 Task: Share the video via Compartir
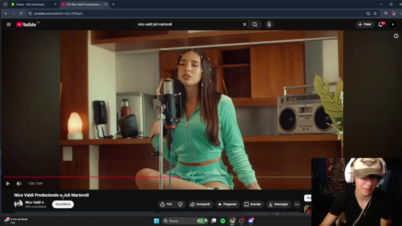(x=200, y=204)
